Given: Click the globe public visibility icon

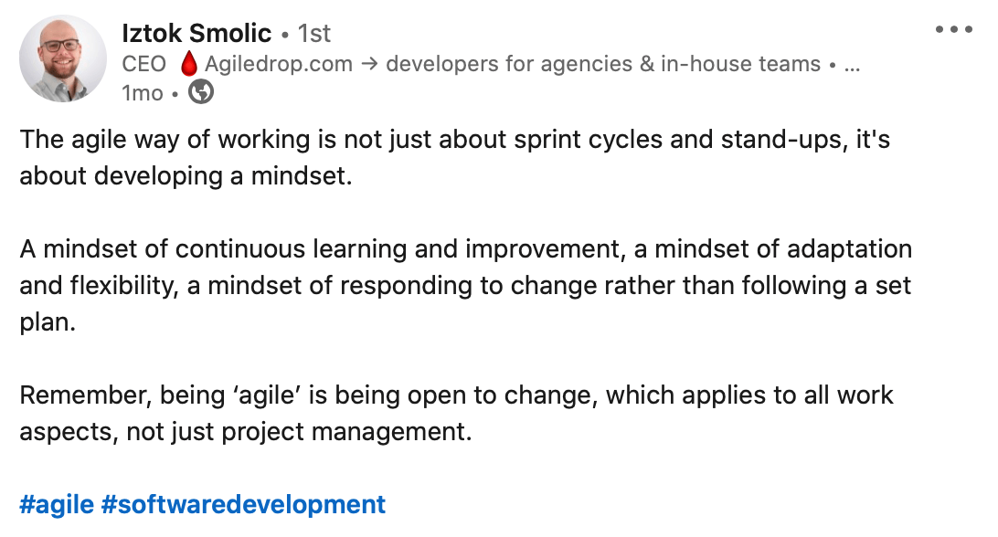Looking at the screenshot, I should coord(201,93).
